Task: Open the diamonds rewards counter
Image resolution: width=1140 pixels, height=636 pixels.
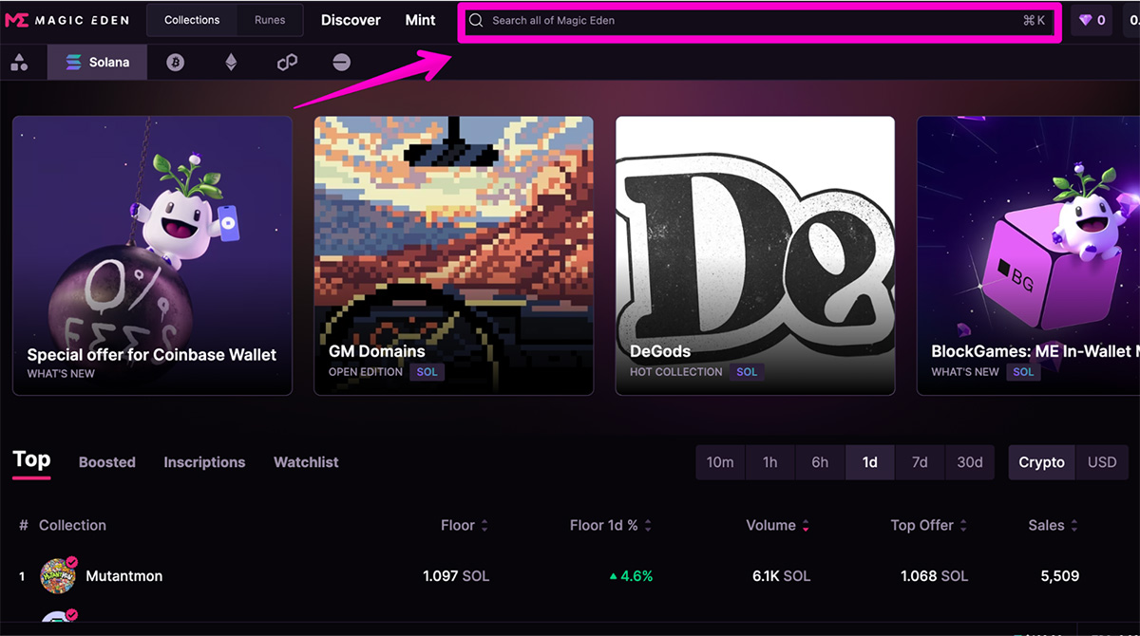Action: [x=1091, y=20]
